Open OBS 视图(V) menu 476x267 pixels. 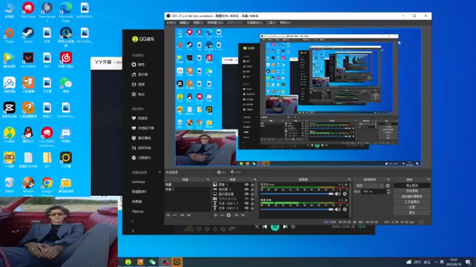[198, 23]
